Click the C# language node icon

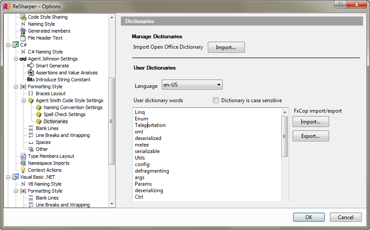click(x=15, y=45)
